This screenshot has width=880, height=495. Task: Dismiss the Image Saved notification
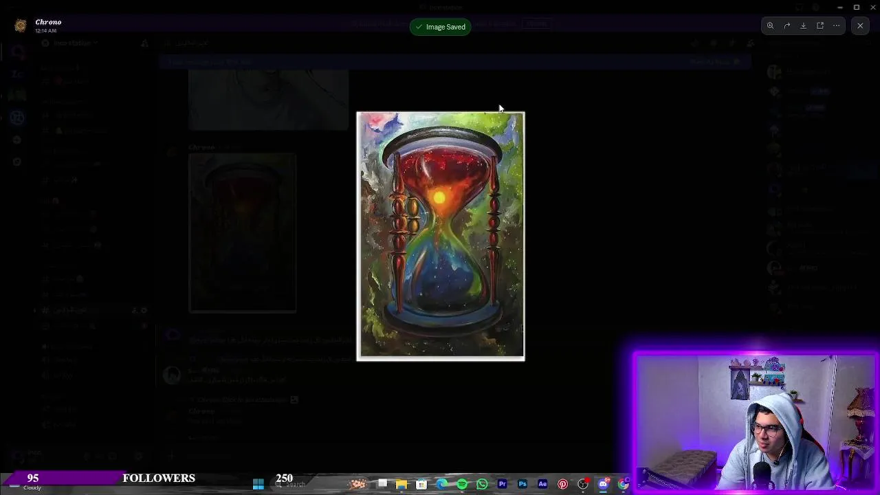coord(440,27)
